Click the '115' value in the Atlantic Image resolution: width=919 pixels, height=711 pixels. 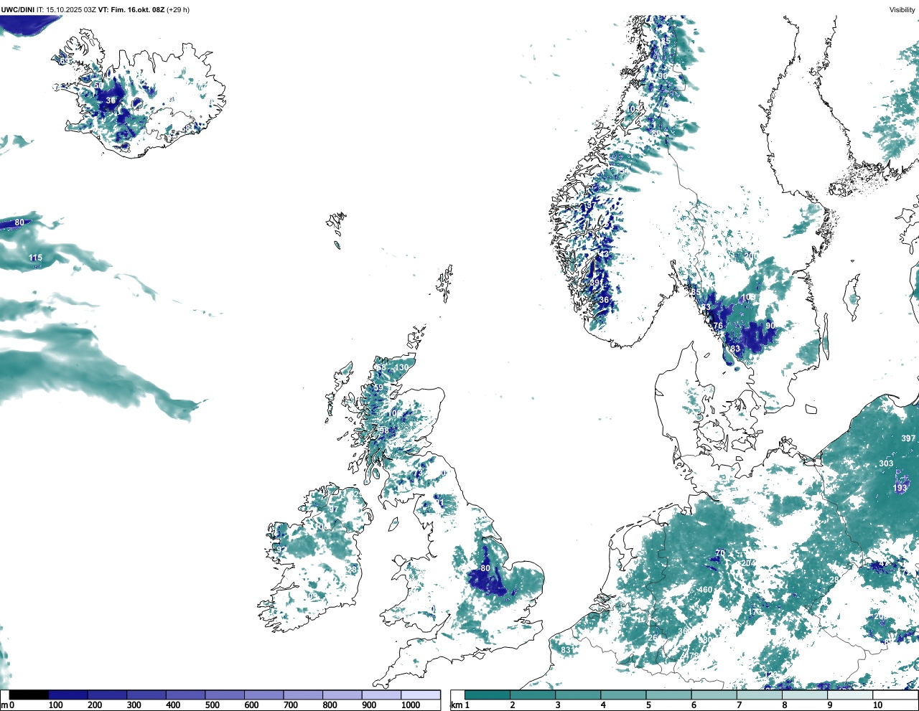(x=35, y=258)
